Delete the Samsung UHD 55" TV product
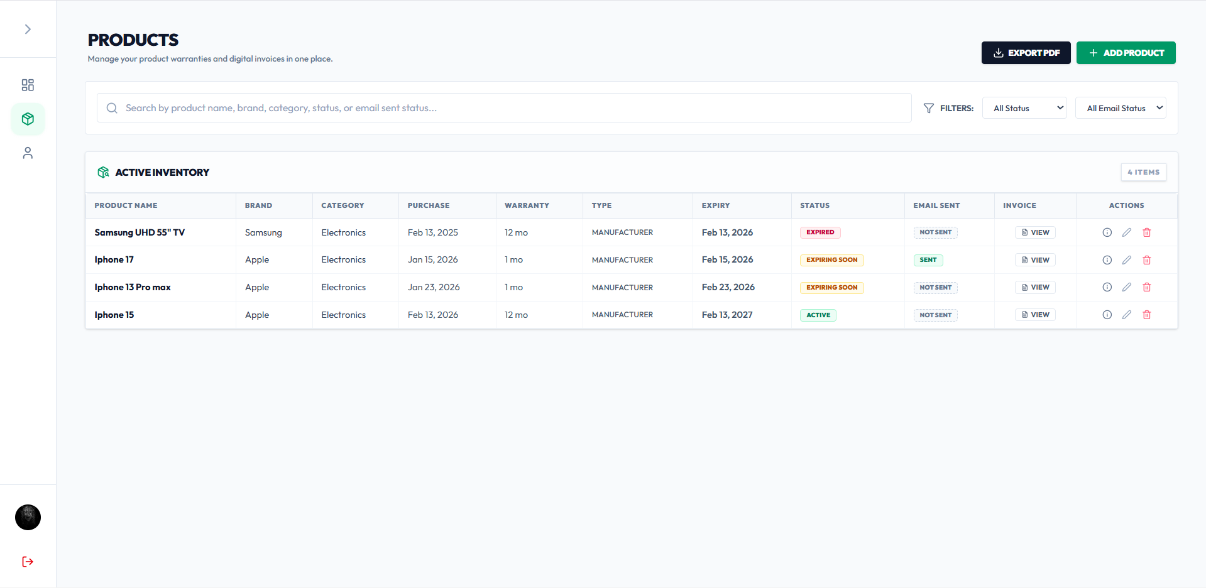This screenshot has width=1206, height=588. pos(1147,232)
